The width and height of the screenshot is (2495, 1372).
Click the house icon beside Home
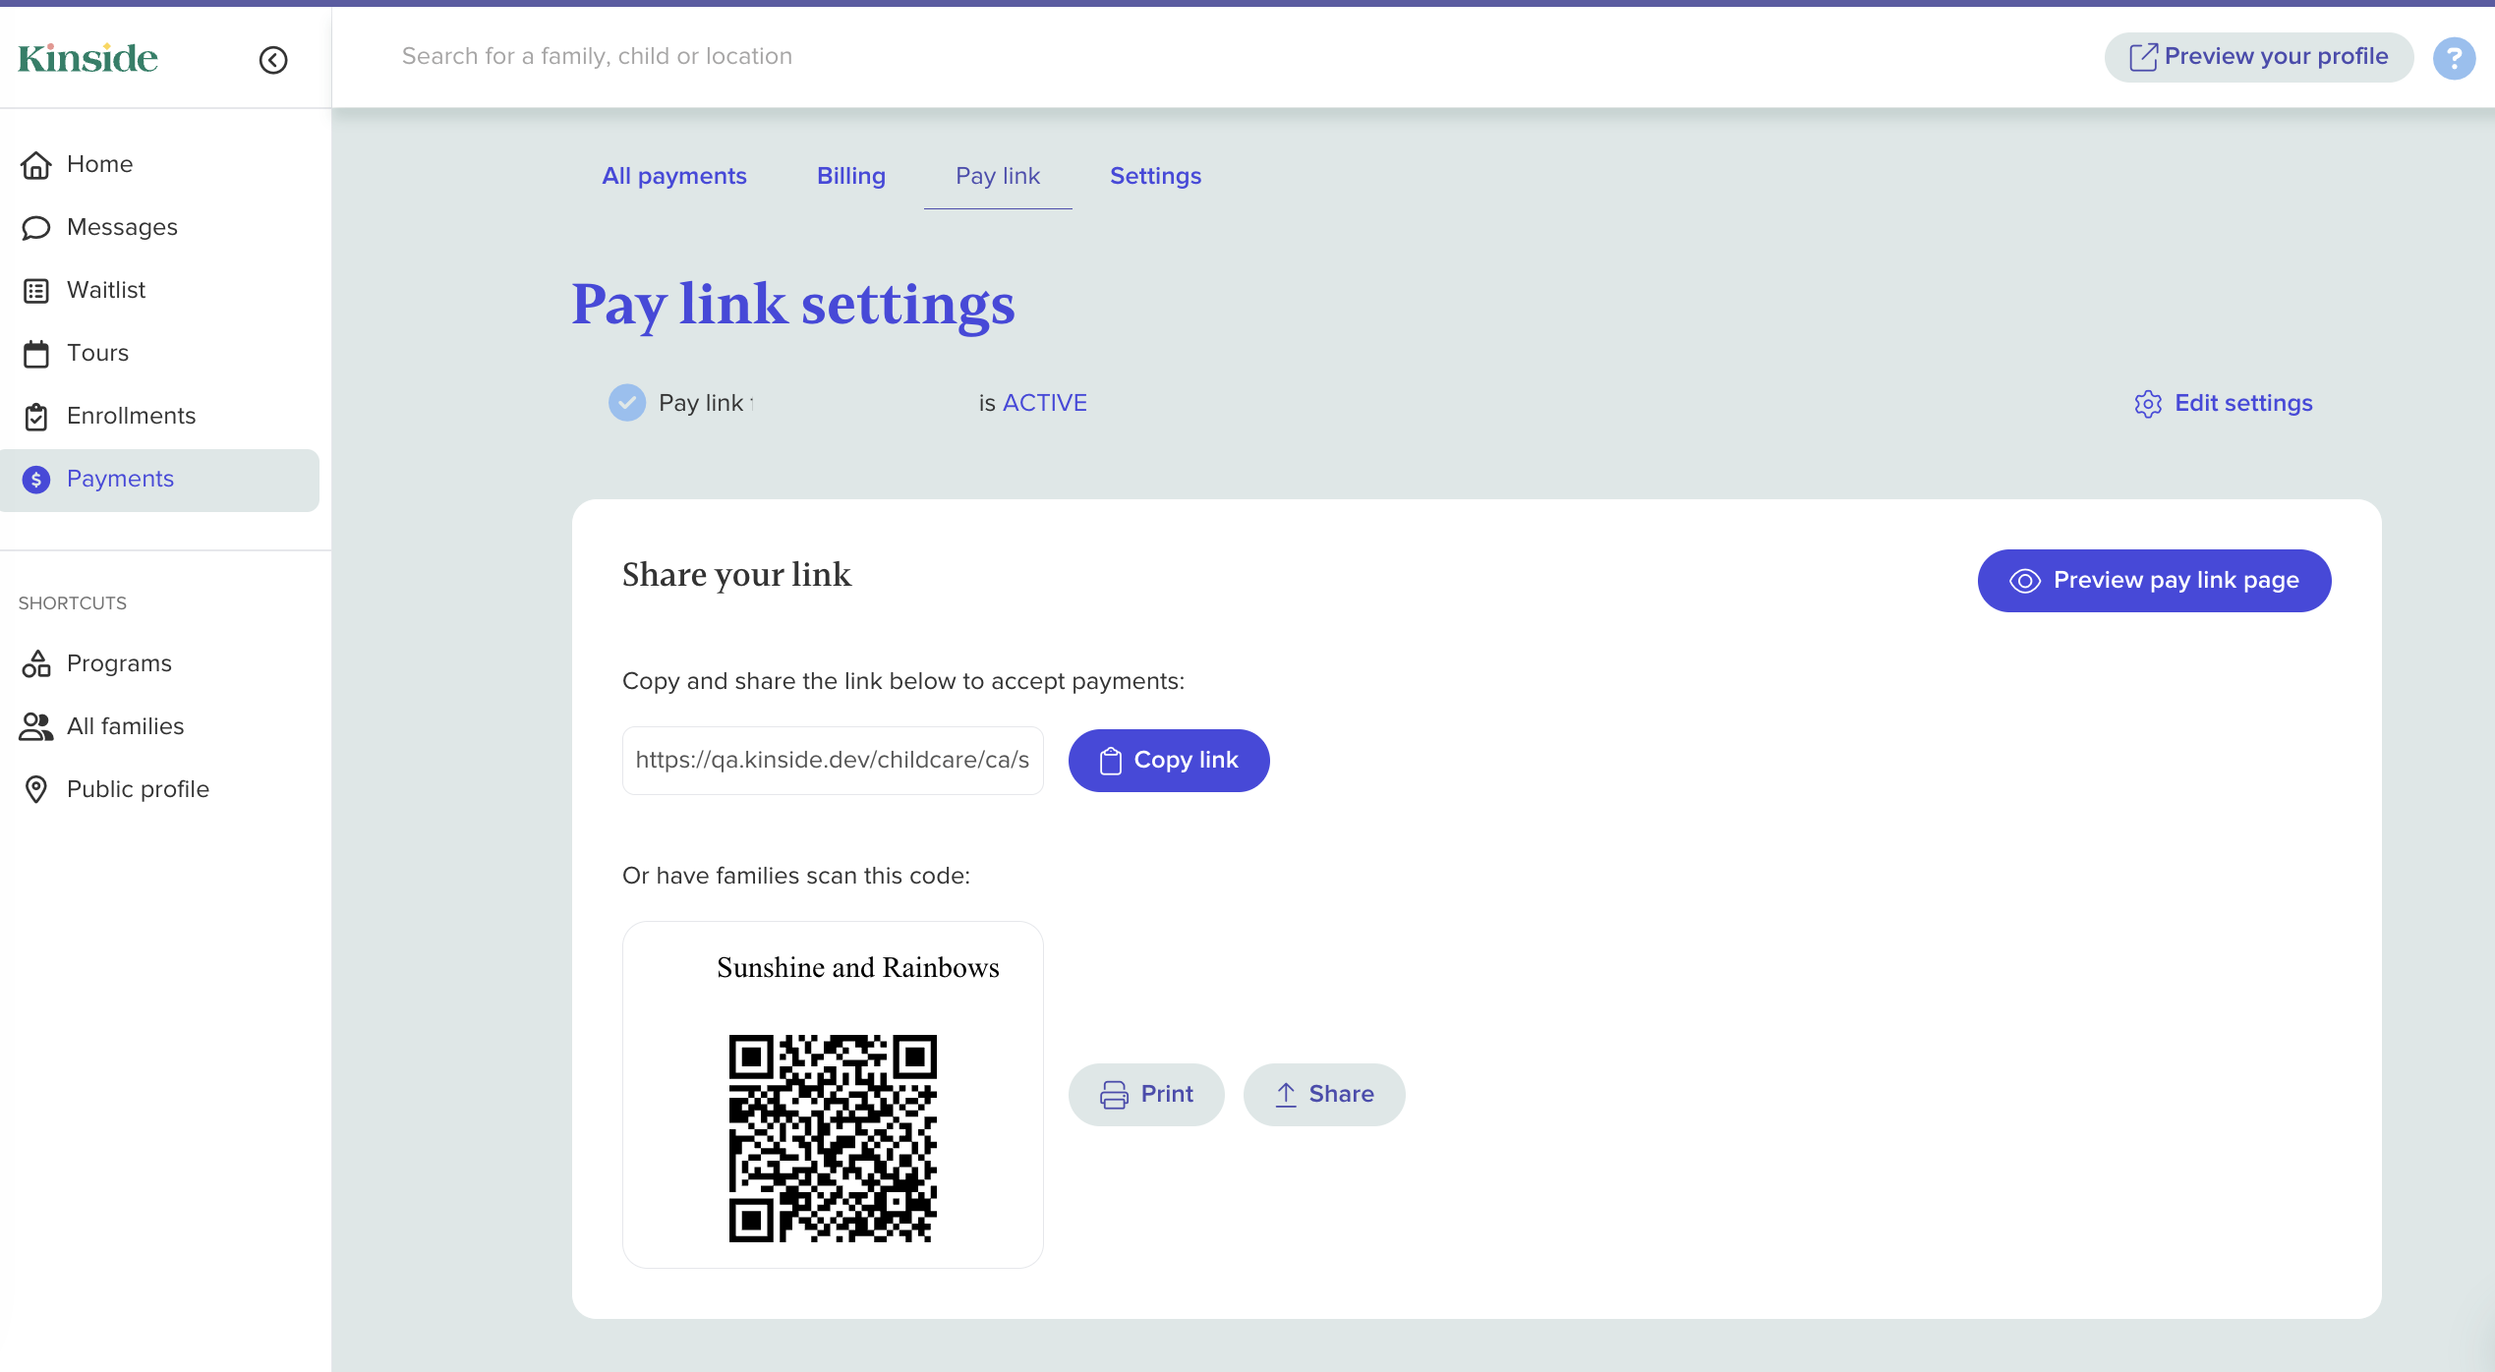36,164
